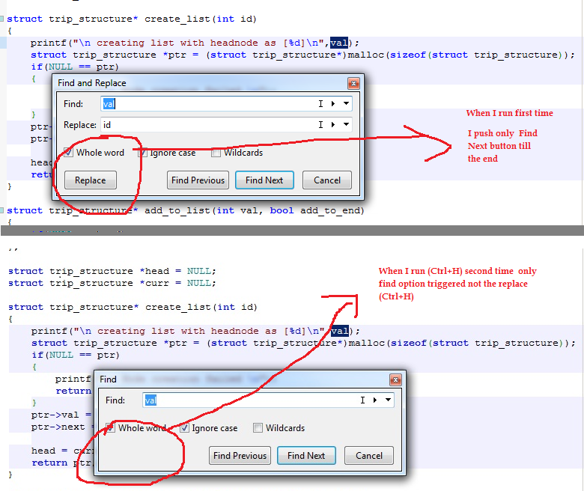Open the Replace field history dropdown

click(x=346, y=125)
